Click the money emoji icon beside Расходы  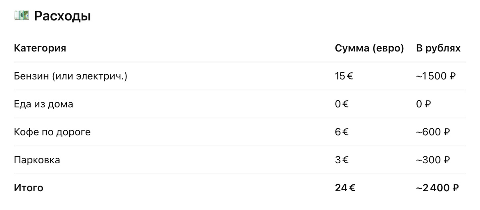point(22,16)
